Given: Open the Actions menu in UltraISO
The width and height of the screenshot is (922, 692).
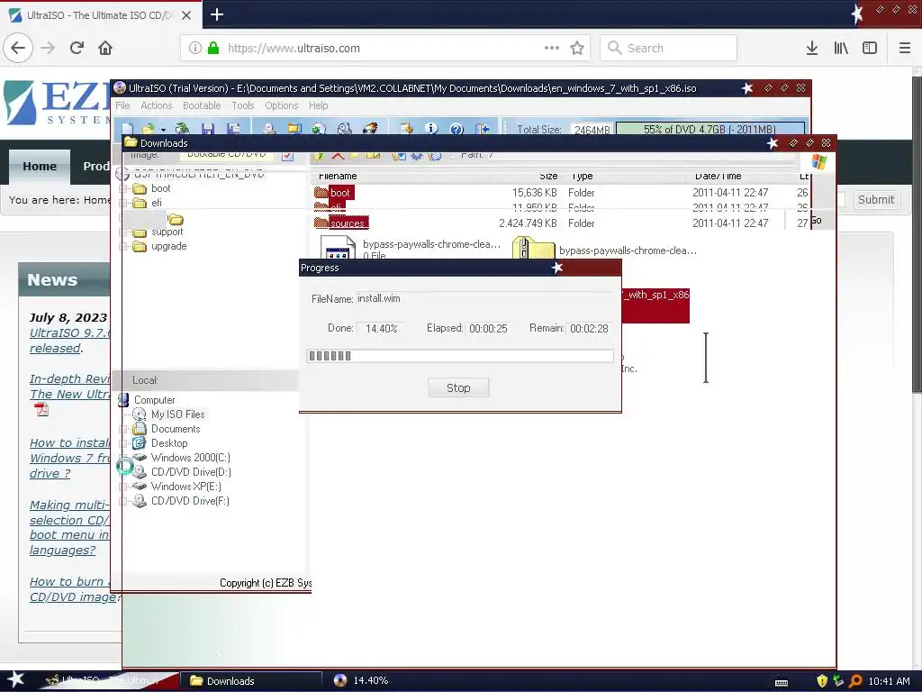Looking at the screenshot, I should tap(157, 105).
